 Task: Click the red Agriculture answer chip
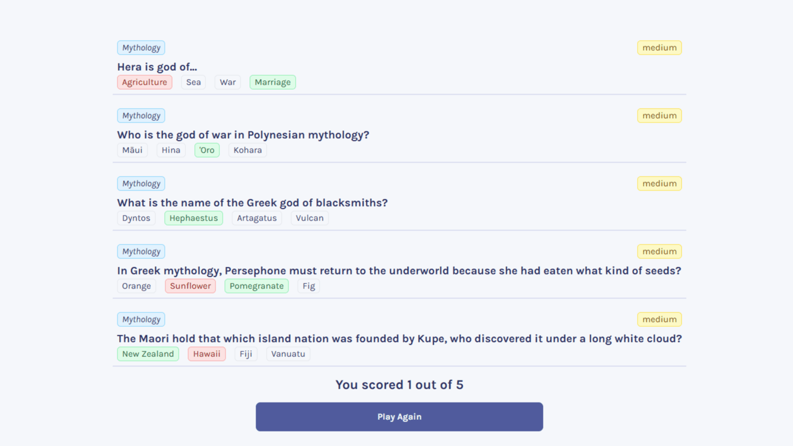[144, 82]
